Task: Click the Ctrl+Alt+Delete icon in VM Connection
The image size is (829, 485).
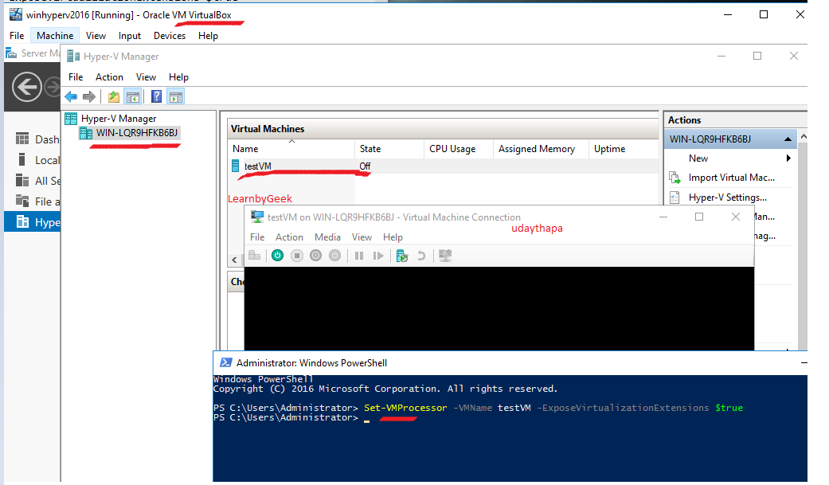Action: tap(254, 255)
